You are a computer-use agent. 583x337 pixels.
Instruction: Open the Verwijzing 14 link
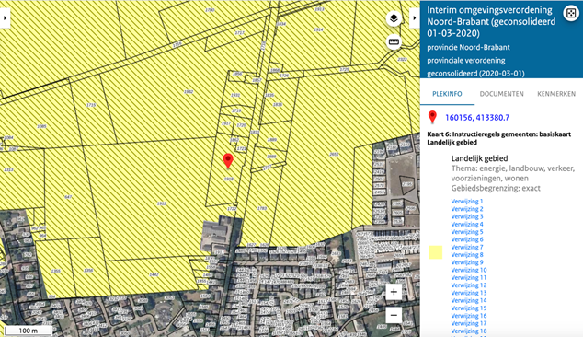pyautogui.click(x=469, y=300)
